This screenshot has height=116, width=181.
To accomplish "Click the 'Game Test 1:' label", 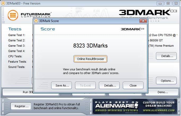I will (17, 35).
